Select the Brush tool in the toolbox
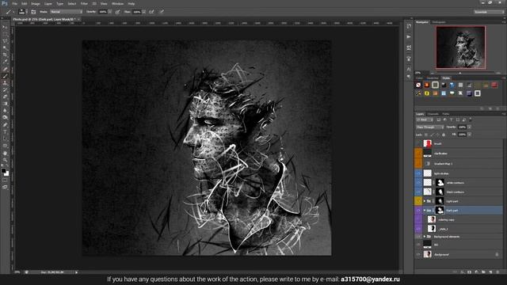Viewport: 507px width, 285px height. pyautogui.click(x=5, y=76)
